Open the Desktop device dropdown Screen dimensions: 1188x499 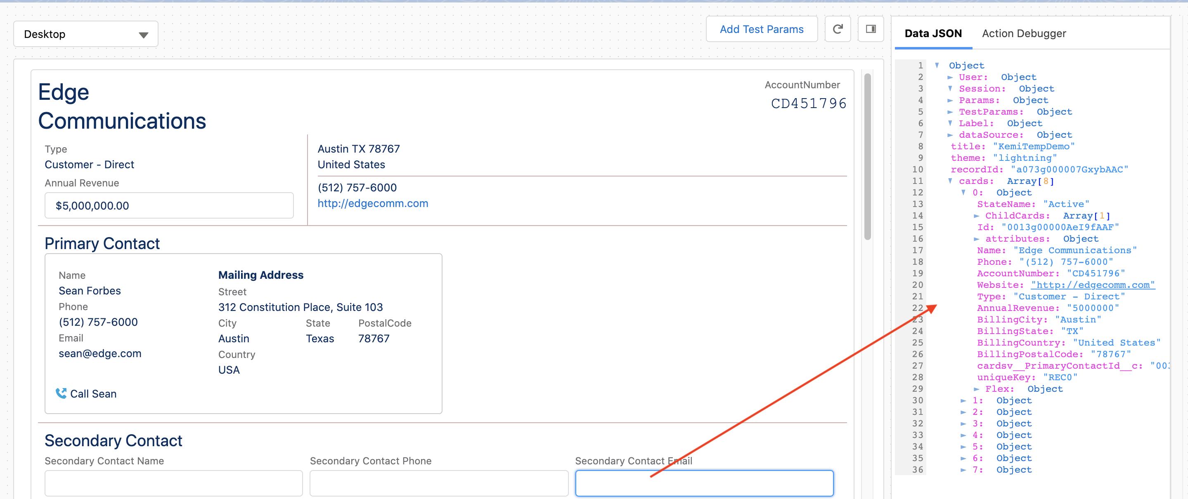86,34
